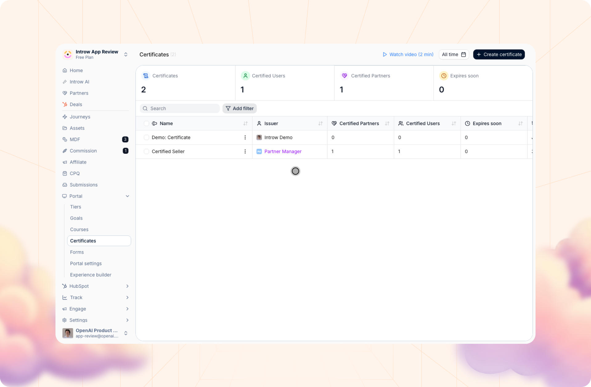Open options menu for Certified Seller
Viewport: 591px width, 387px height.
point(245,151)
